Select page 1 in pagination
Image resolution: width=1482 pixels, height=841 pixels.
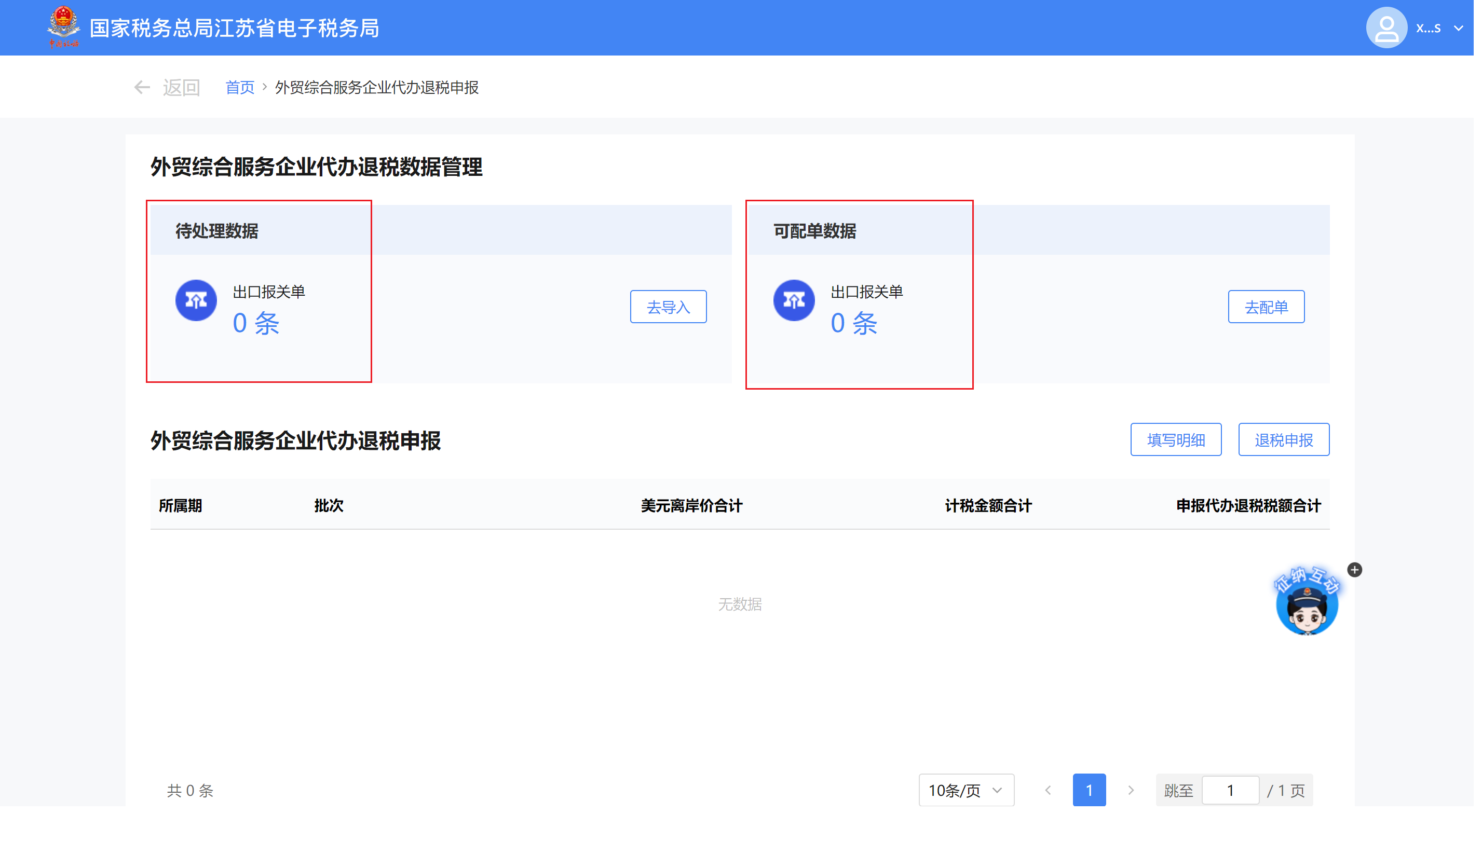tap(1089, 790)
